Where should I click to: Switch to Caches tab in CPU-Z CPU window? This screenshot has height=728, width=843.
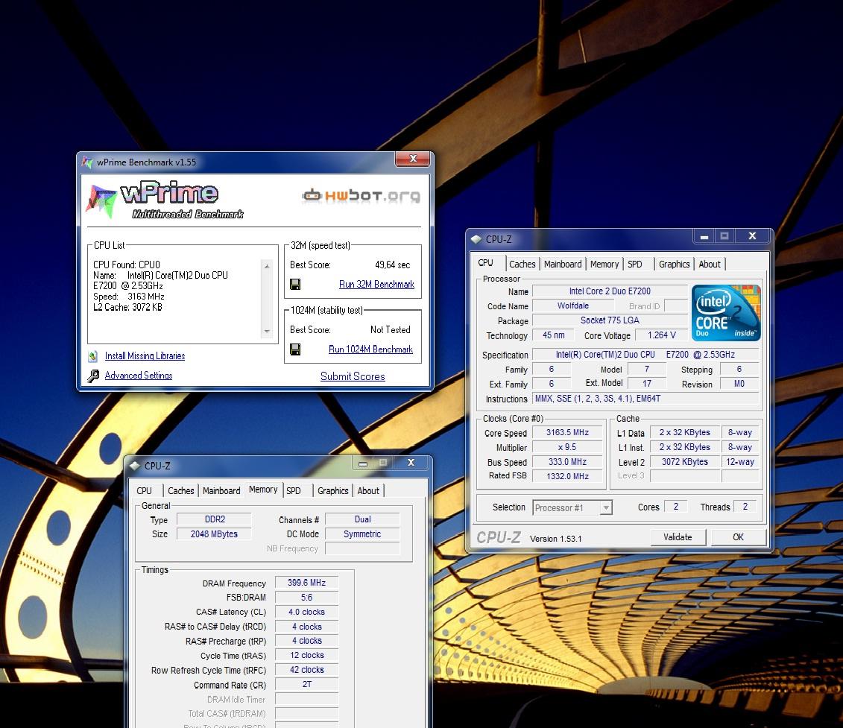[x=522, y=264]
